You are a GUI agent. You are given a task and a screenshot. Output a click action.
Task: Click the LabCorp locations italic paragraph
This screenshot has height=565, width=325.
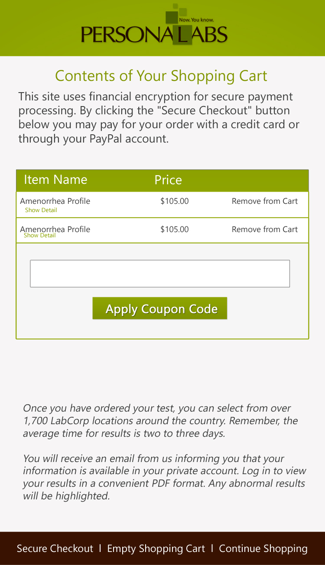pos(160,421)
